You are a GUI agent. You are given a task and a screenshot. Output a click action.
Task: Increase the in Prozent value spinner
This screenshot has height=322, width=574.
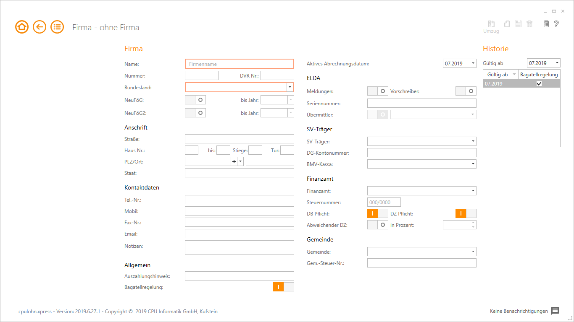pyautogui.click(x=473, y=223)
